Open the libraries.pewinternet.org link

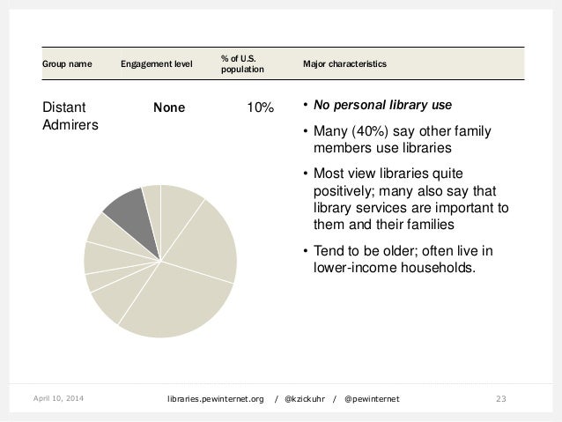[216, 399]
